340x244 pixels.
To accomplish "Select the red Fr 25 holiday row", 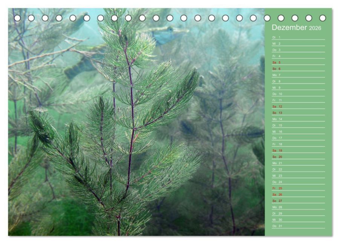I will pos(299,188).
